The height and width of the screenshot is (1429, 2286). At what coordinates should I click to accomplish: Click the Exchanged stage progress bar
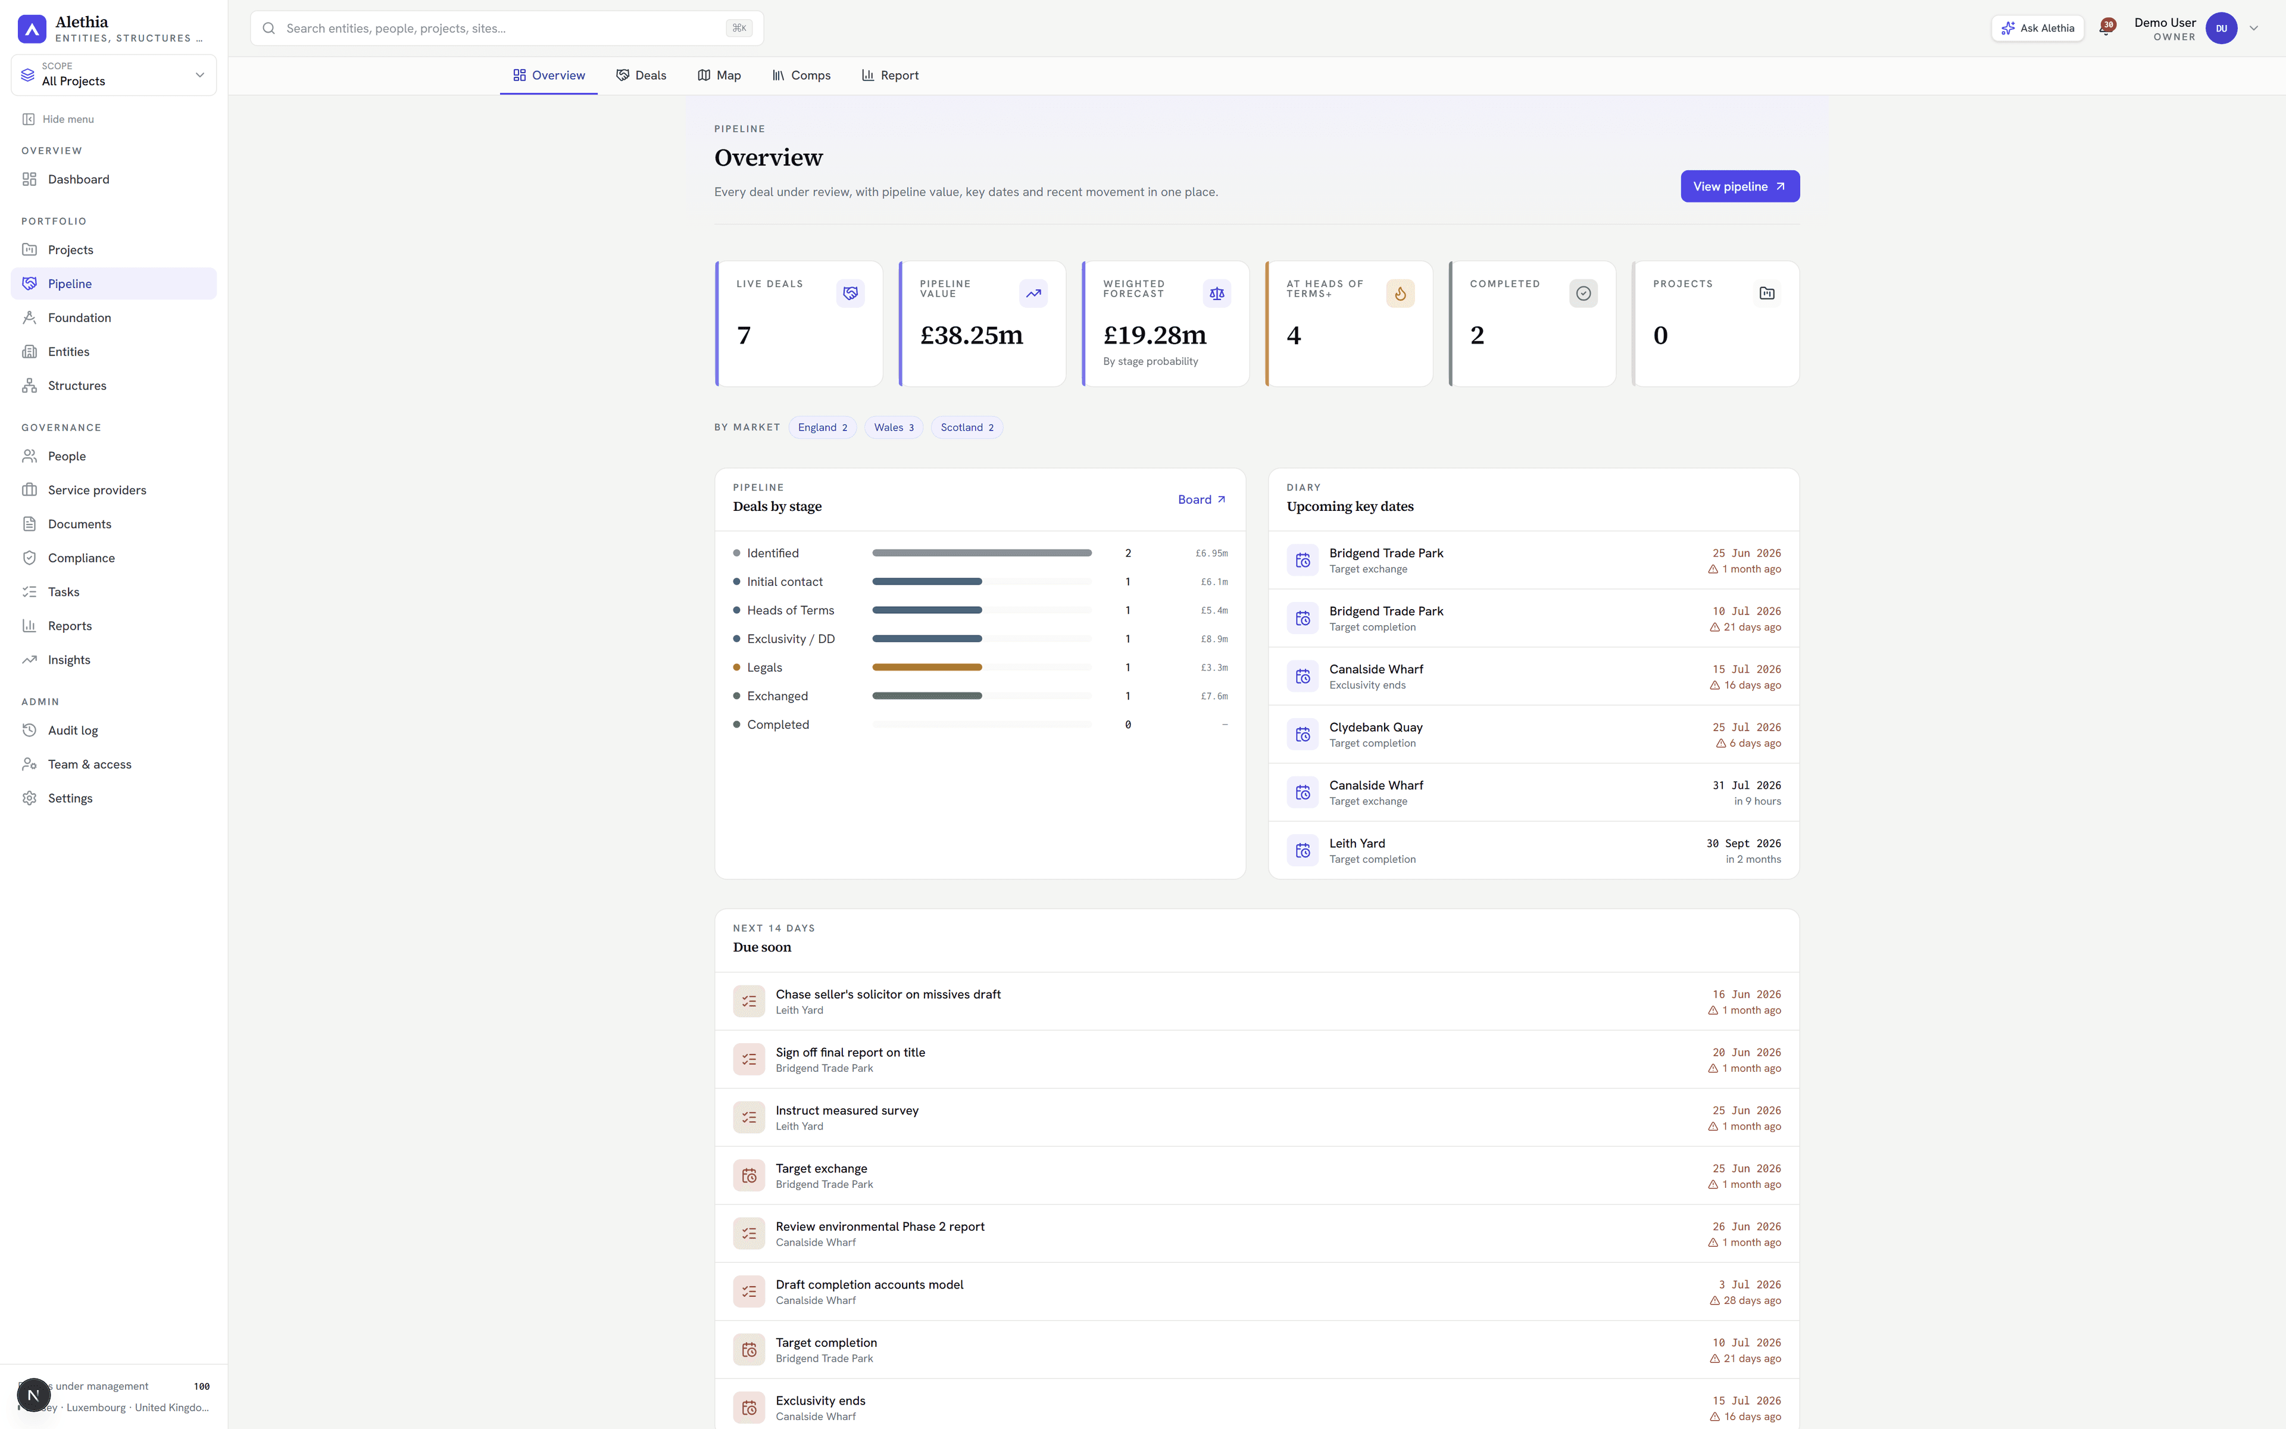pos(927,695)
